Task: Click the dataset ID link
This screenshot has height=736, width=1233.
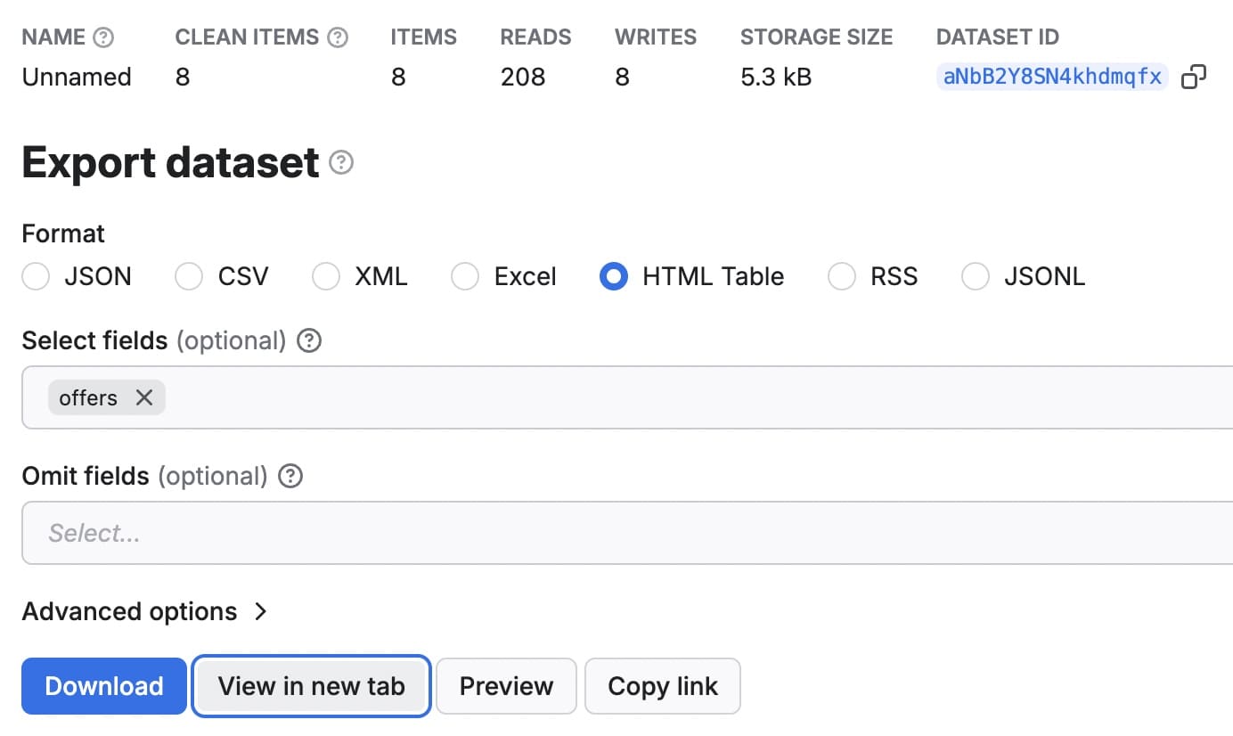Action: pos(1051,78)
